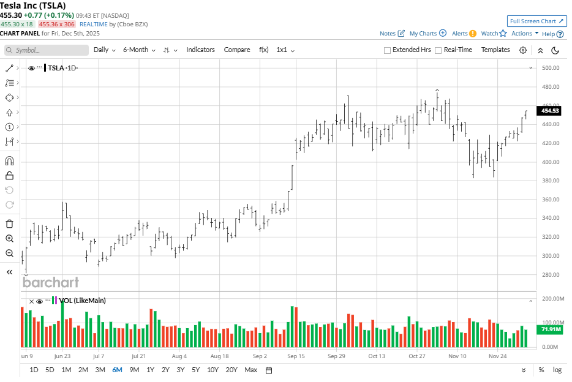The height and width of the screenshot is (382, 572).
Task: Select the 9M time range
Action: click(134, 370)
